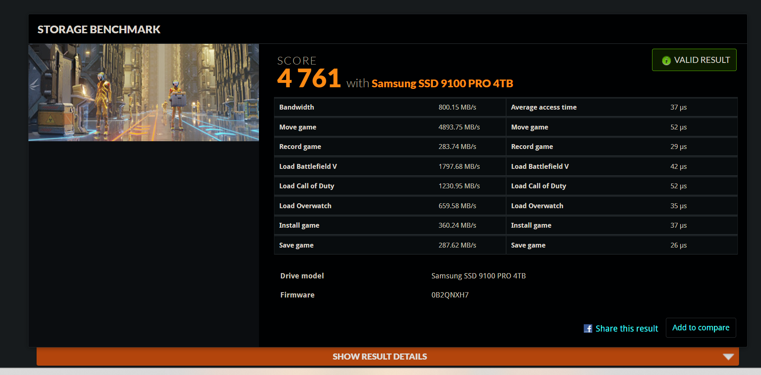Screen dimensions: 761x375
Task: Click the Average access time label
Action: [544, 107]
